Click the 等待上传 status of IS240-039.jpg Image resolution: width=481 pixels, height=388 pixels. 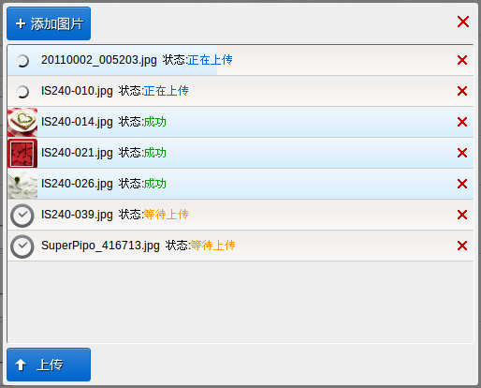point(166,215)
